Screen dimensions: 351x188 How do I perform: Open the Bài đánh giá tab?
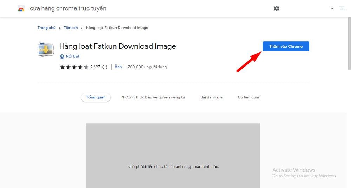(211, 97)
